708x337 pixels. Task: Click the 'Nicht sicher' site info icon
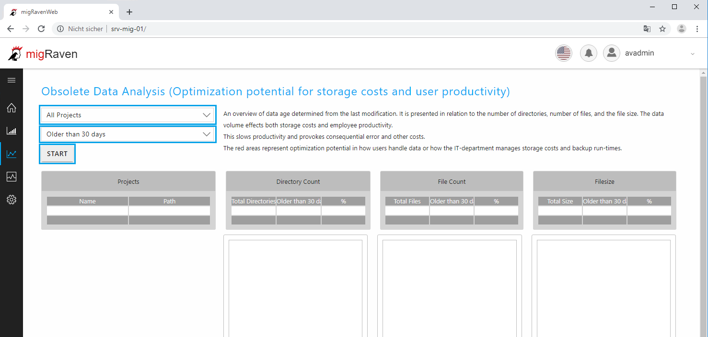(x=60, y=29)
